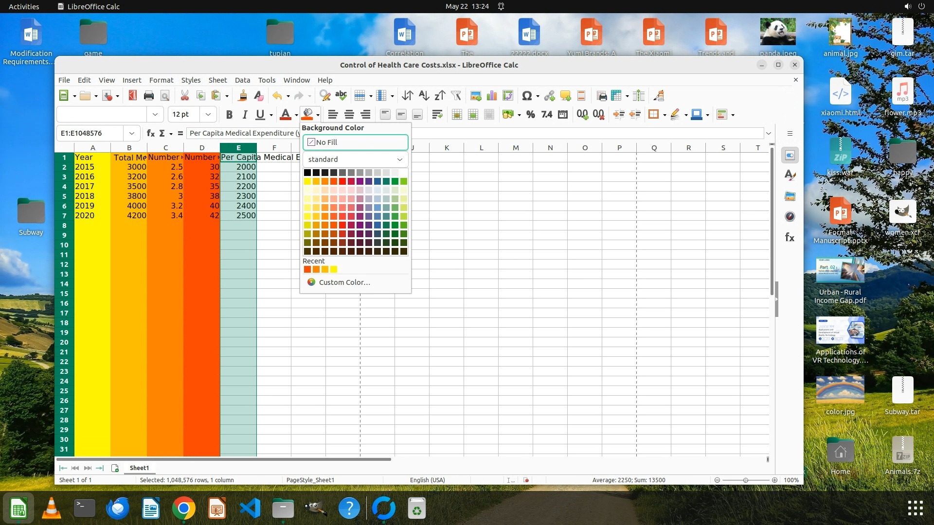Screen dimensions: 934x525
Task: Open the Format menu
Action: [161, 80]
